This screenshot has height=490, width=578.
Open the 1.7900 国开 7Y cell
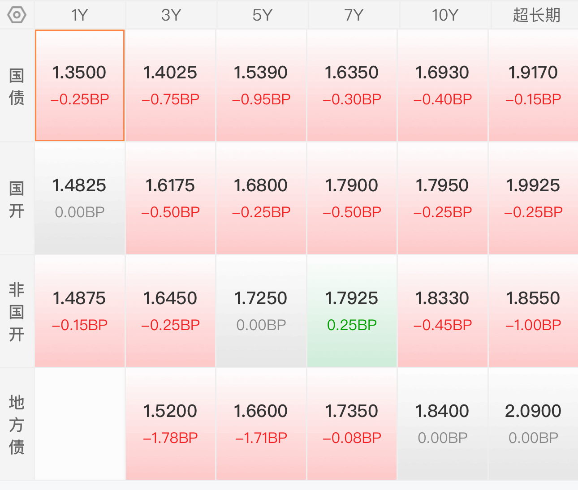352,198
